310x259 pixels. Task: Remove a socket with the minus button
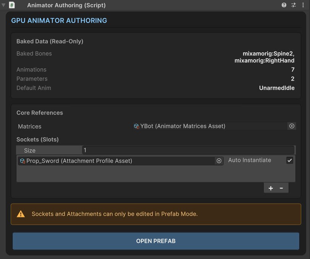point(281,188)
